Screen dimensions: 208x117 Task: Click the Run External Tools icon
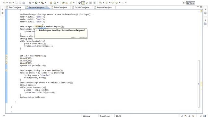pos(42,3)
